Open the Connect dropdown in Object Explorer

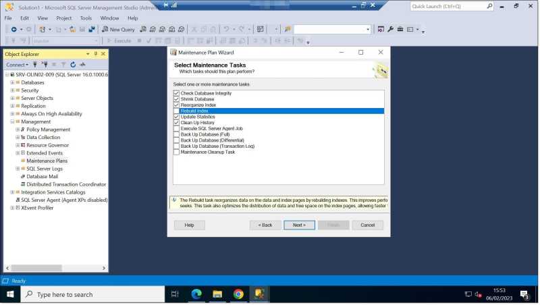[x=18, y=65]
